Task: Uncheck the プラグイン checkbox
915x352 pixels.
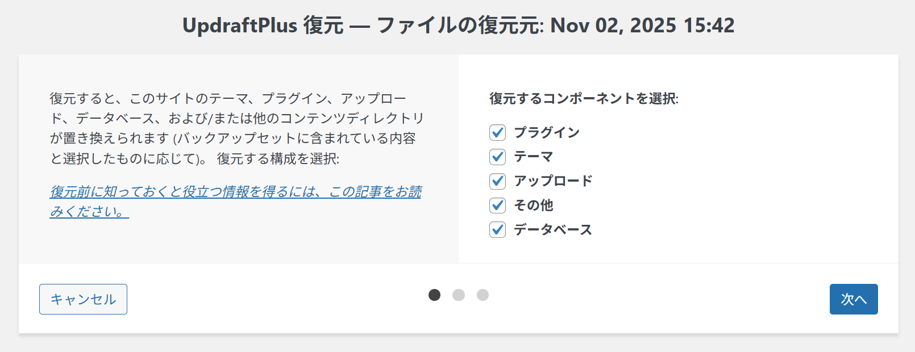Action: (497, 132)
